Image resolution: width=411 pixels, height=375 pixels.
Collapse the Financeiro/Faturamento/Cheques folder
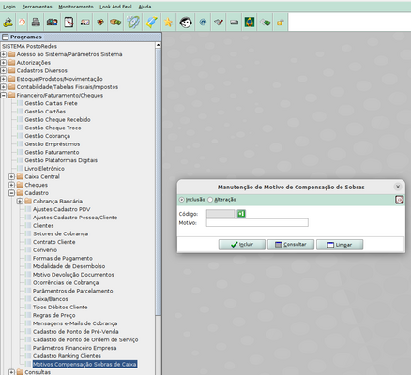click(x=4, y=95)
